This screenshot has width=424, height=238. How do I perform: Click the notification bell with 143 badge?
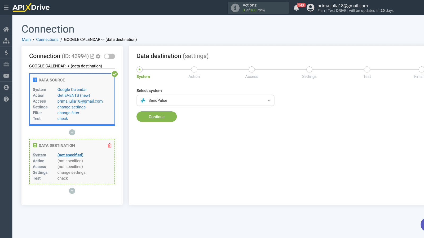(296, 8)
